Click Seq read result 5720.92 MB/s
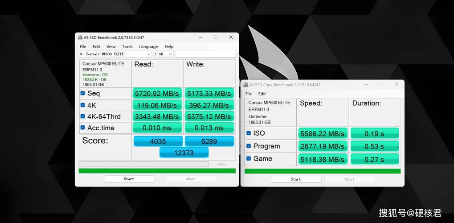454x223 pixels. pos(157,93)
